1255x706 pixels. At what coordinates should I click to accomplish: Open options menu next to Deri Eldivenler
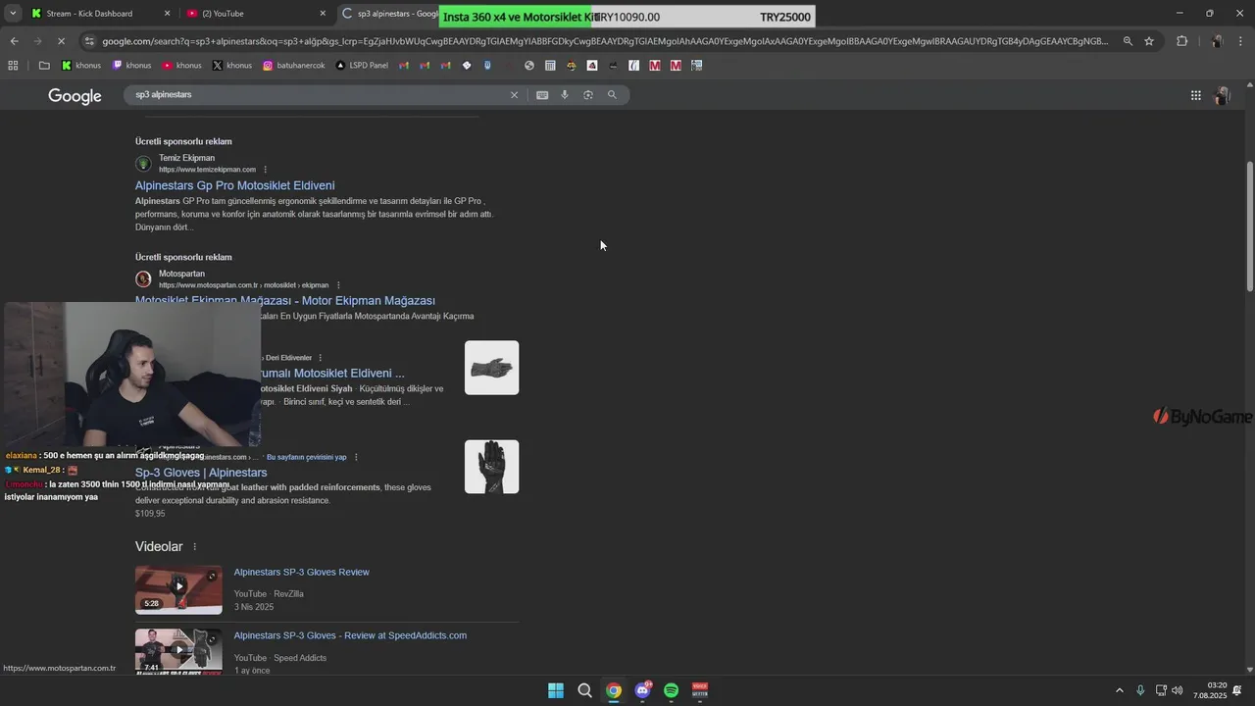(x=320, y=358)
